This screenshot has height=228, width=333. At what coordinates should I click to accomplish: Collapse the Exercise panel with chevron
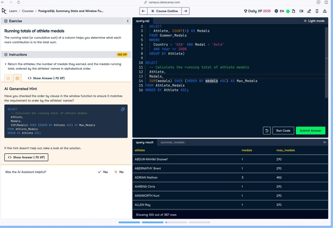click(x=127, y=21)
